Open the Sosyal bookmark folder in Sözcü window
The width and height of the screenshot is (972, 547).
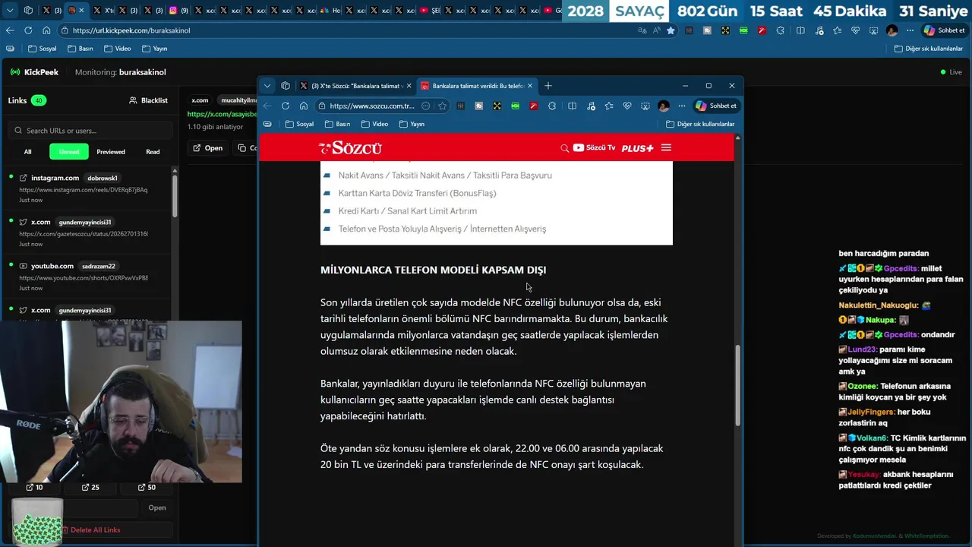(299, 124)
